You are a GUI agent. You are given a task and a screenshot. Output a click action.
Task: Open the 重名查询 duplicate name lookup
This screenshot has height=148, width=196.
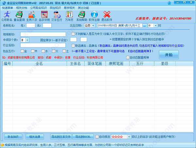pyautogui.click(x=19, y=16)
